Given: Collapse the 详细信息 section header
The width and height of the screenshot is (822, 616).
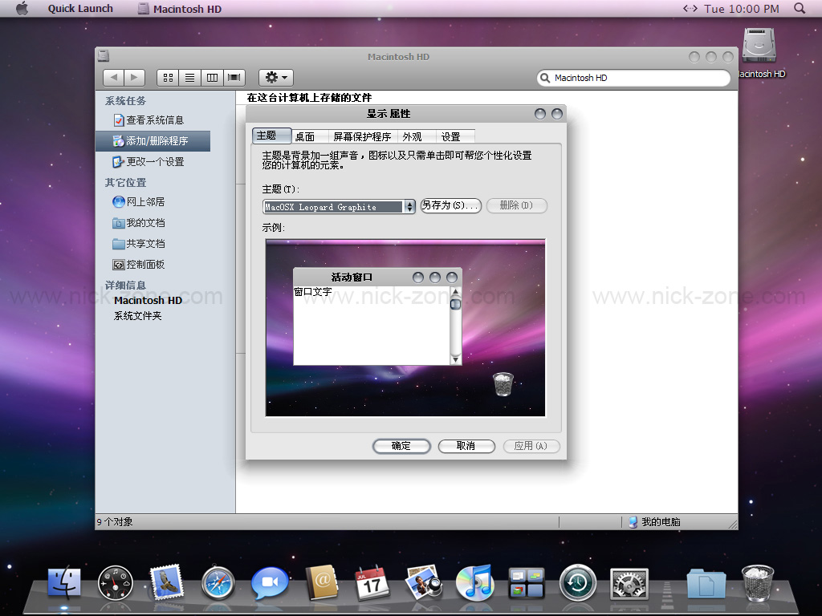Looking at the screenshot, I should pos(126,286).
